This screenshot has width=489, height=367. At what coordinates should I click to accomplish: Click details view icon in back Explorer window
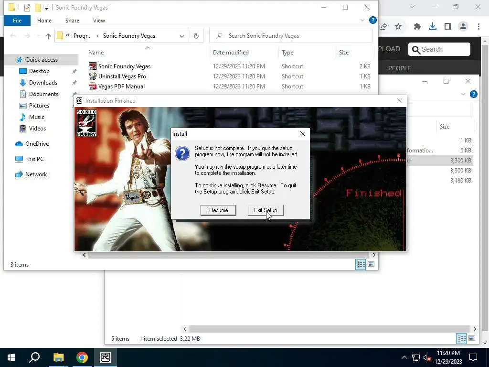point(462,339)
